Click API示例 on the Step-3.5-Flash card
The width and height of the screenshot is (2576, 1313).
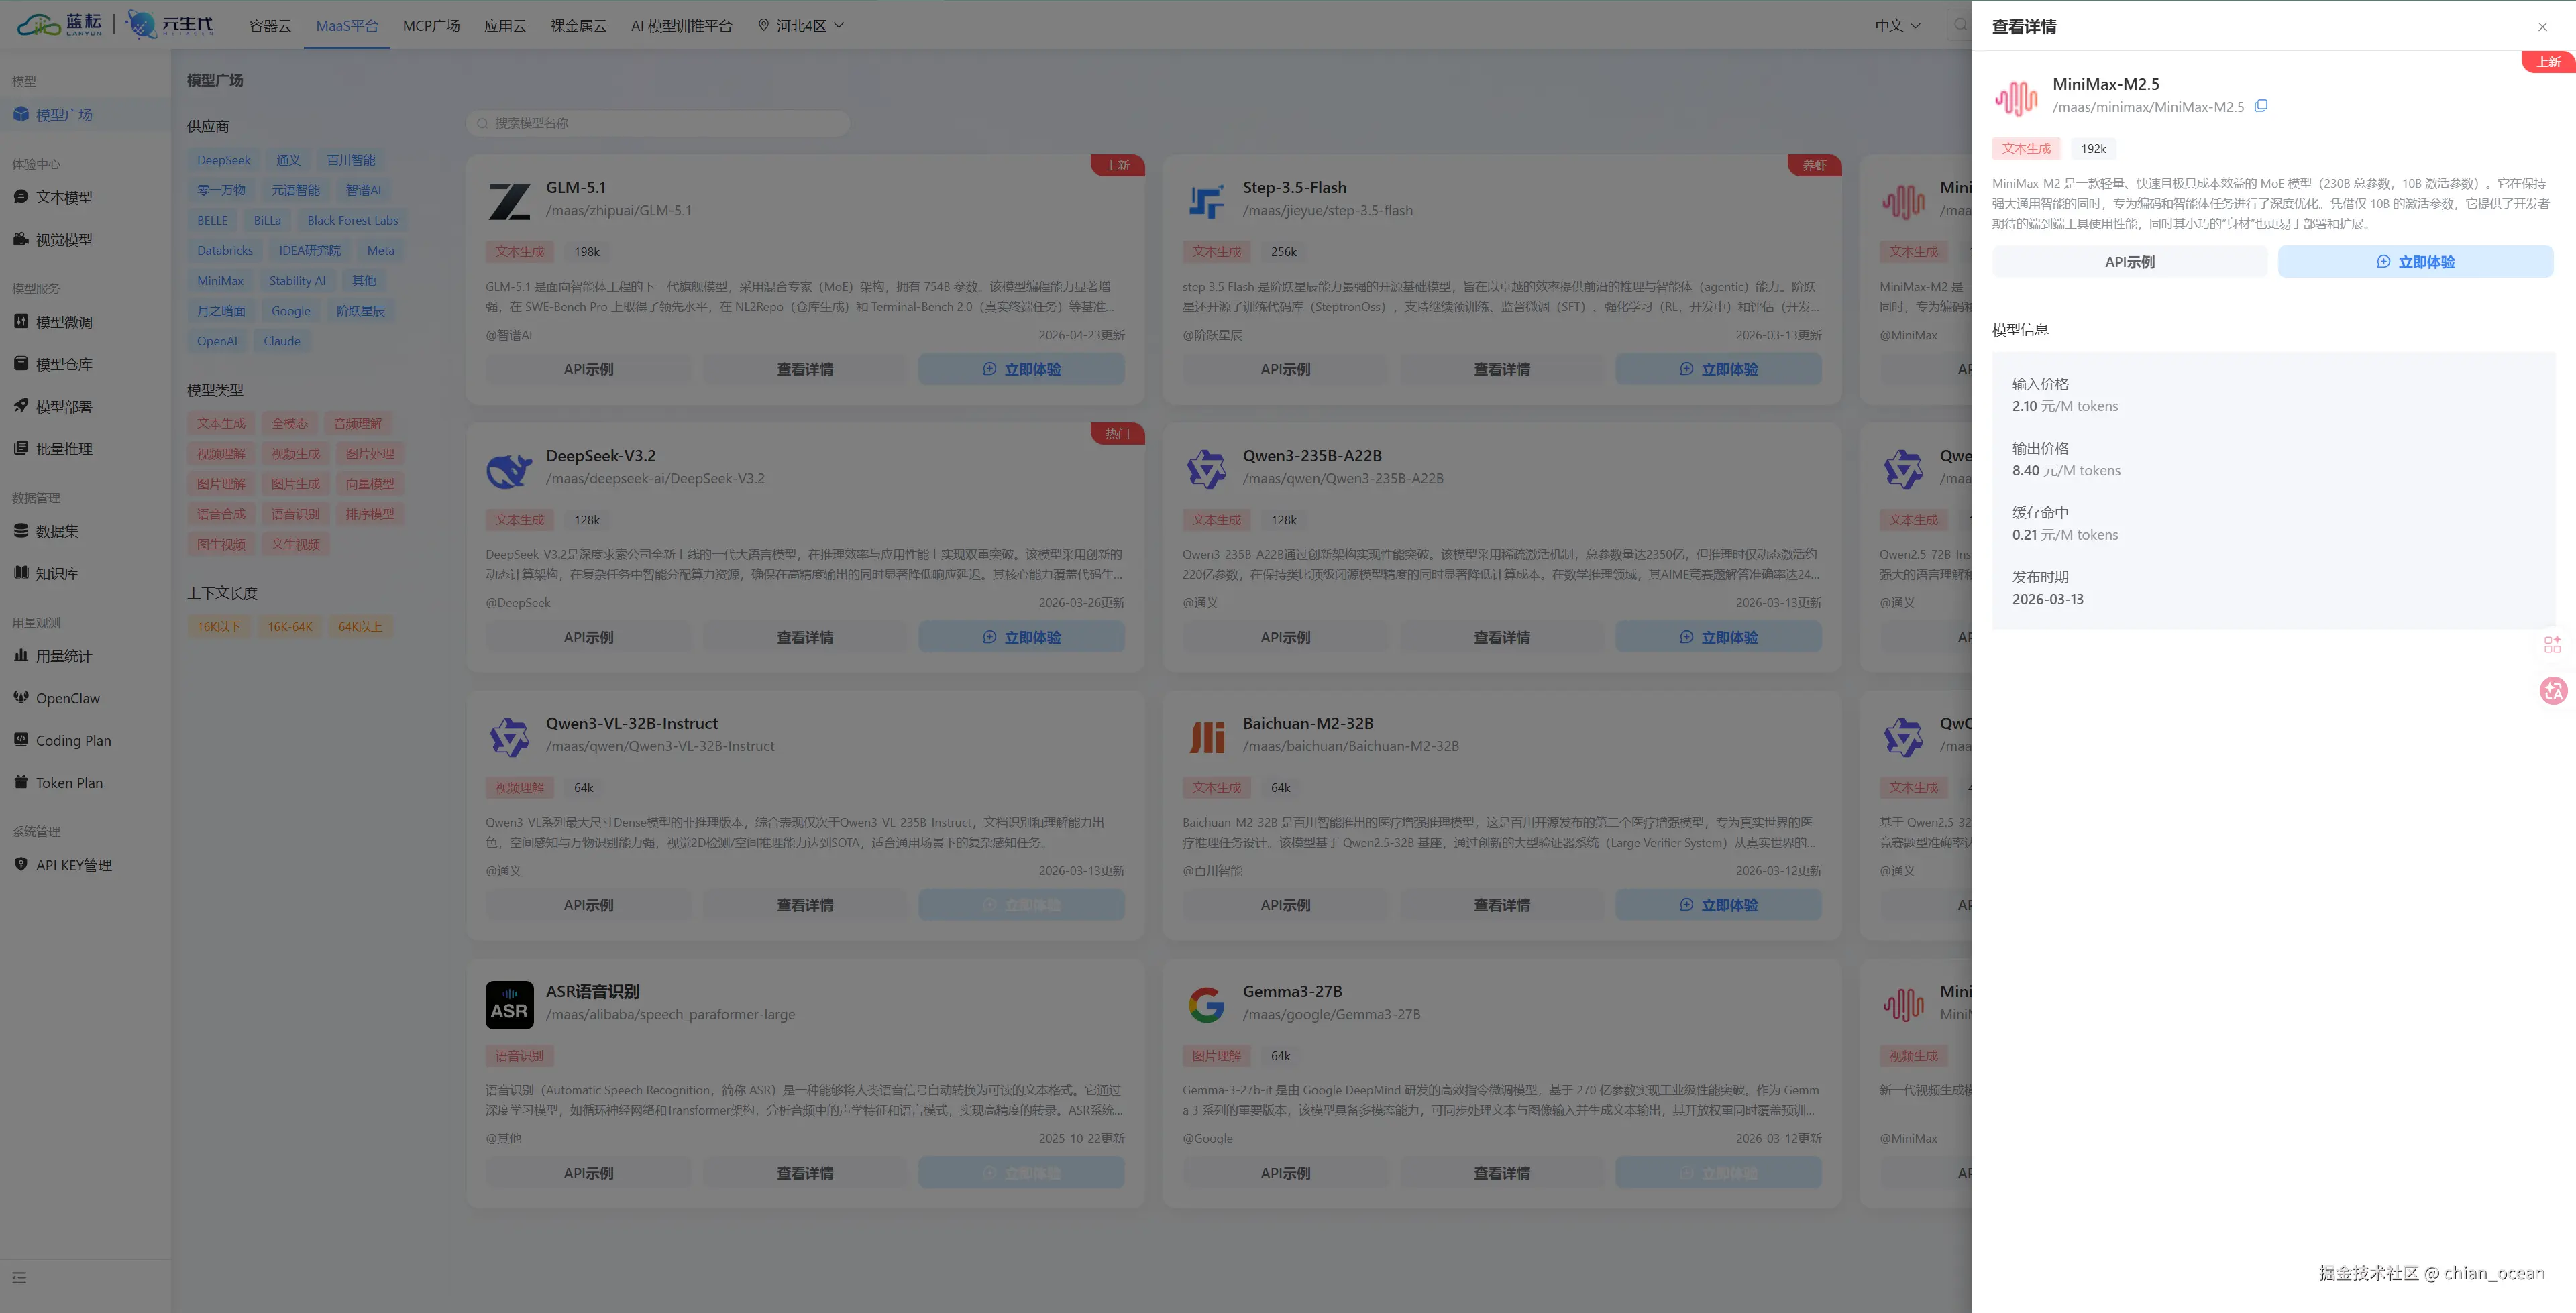[1285, 369]
